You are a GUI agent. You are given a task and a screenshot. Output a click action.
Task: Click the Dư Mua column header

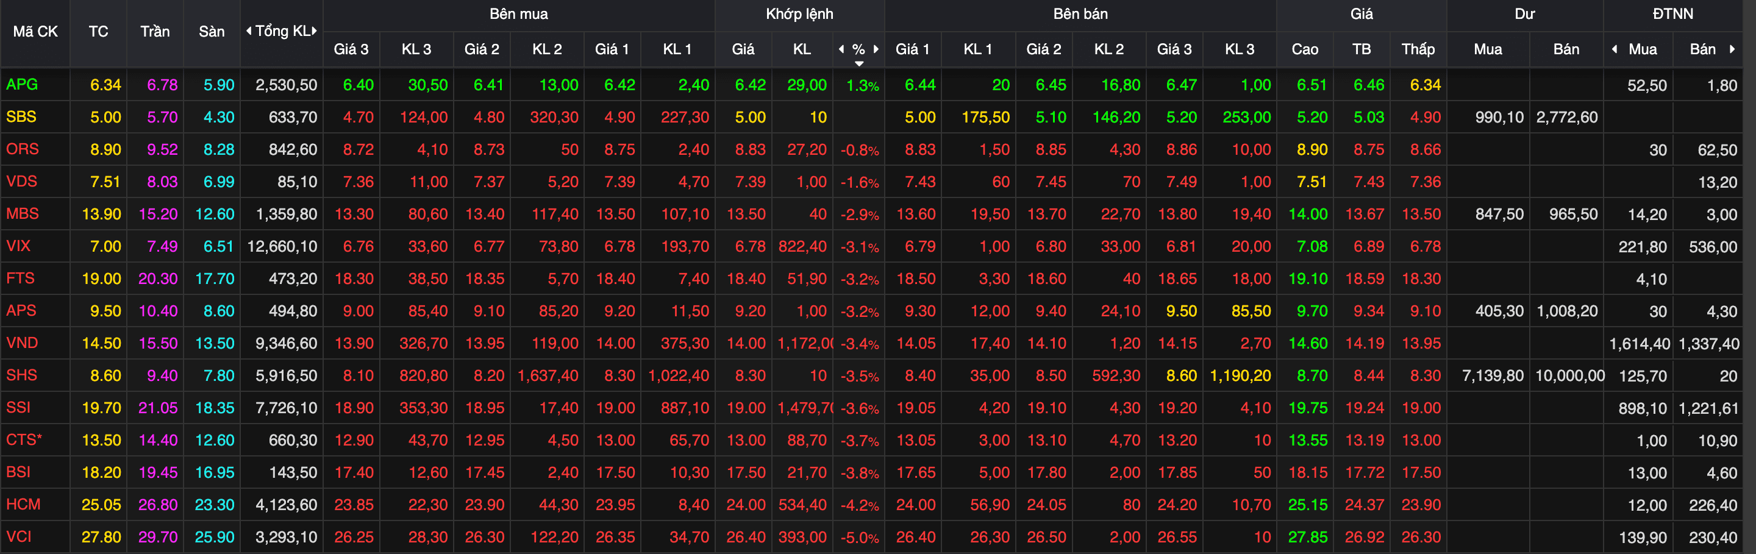point(1488,49)
